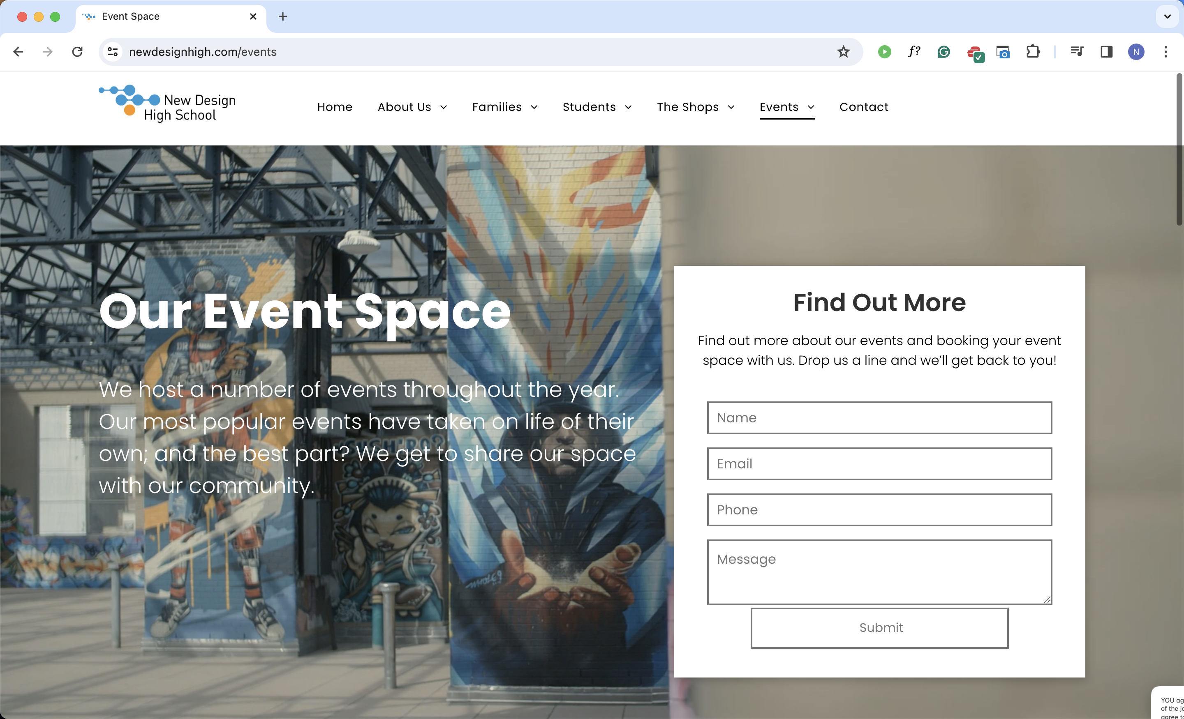Expand the About Us dropdown
The width and height of the screenshot is (1184, 719).
click(412, 107)
